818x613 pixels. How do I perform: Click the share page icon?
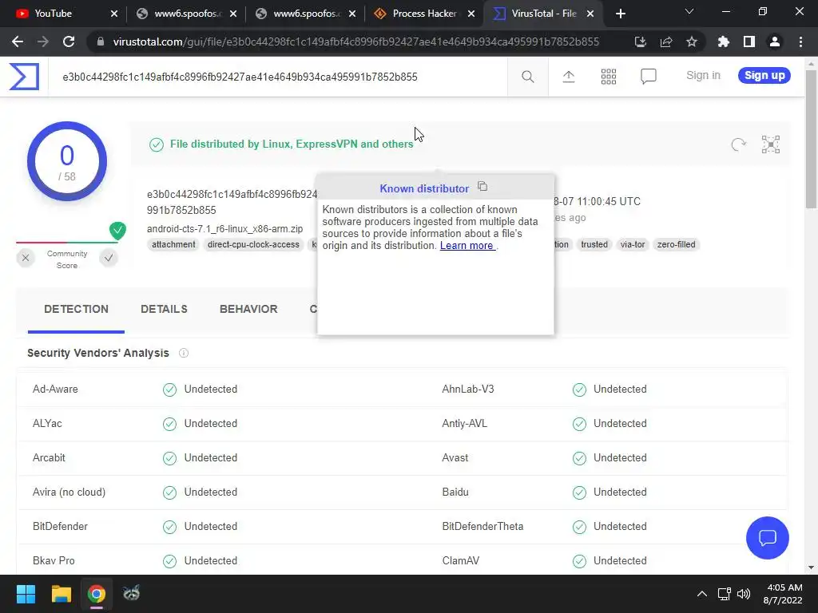[x=666, y=42]
